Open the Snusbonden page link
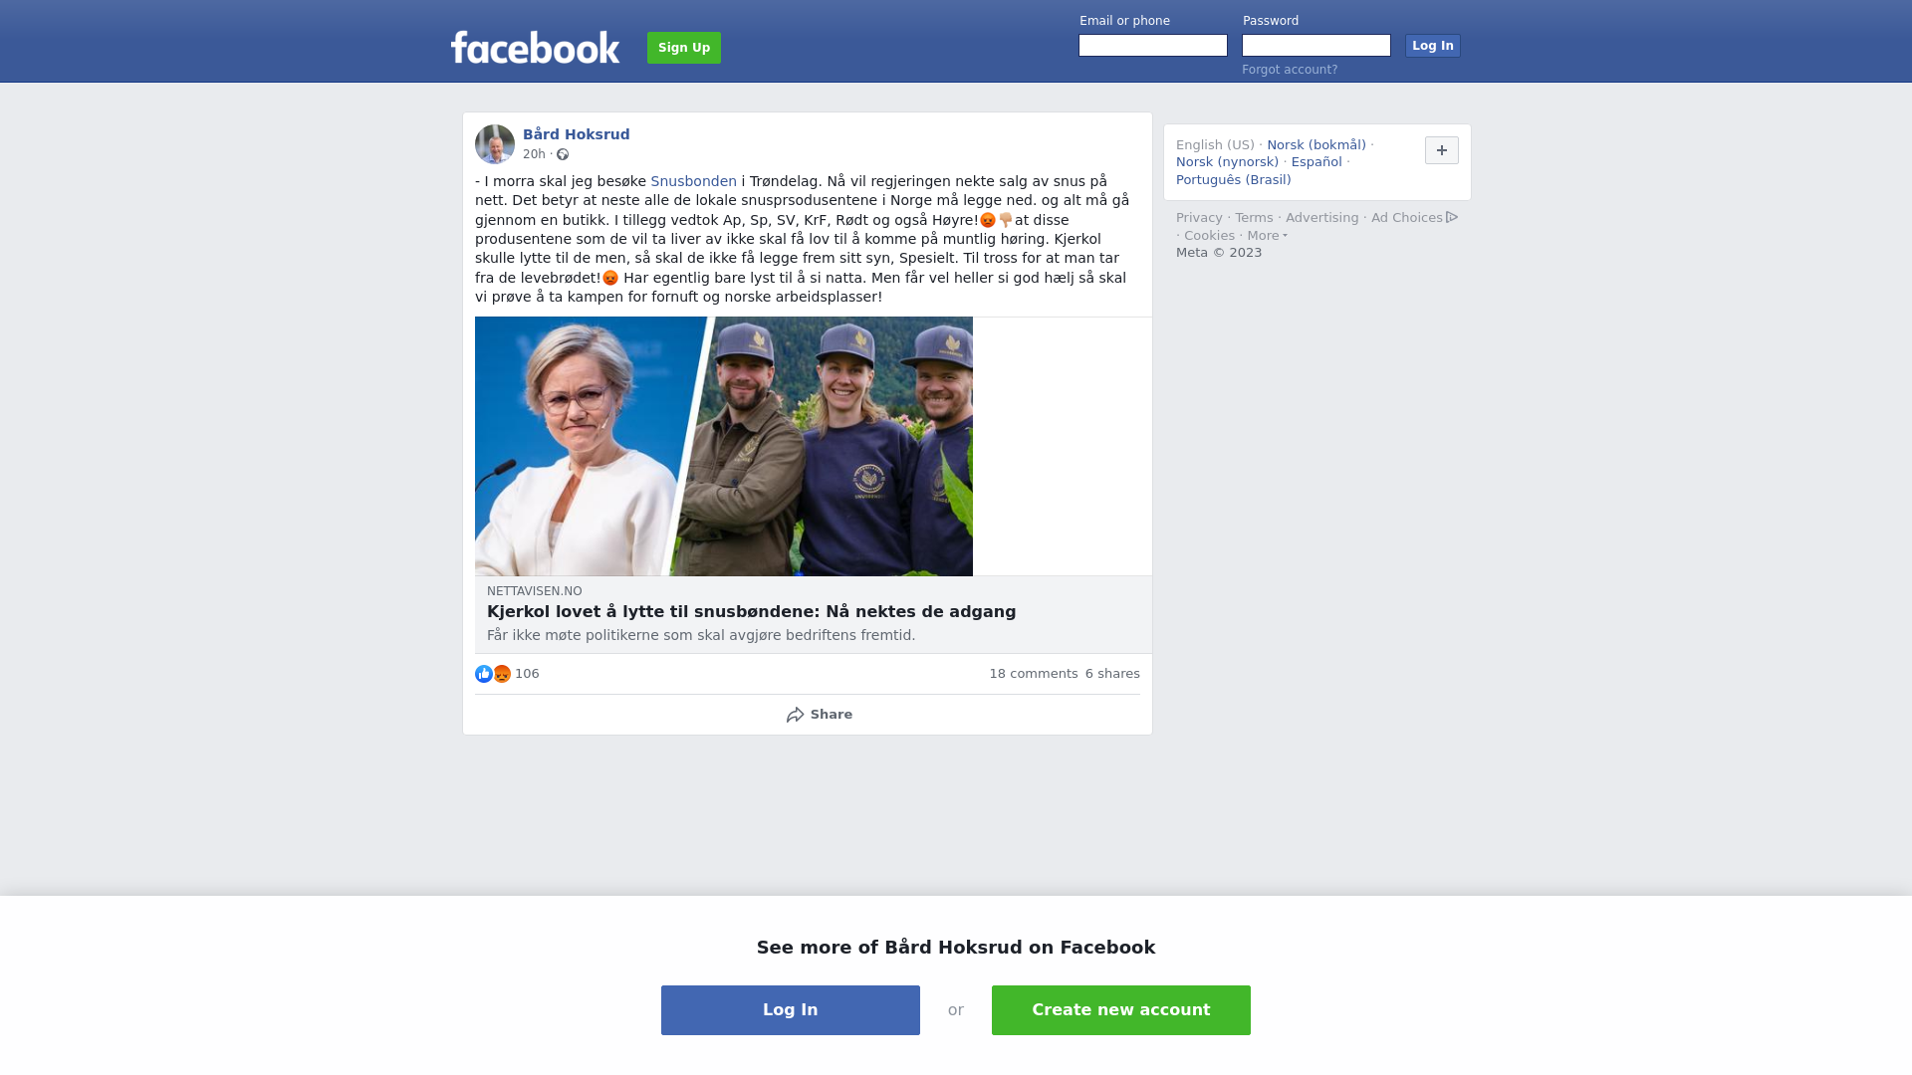The height and width of the screenshot is (1075, 1912). pyautogui.click(x=694, y=181)
